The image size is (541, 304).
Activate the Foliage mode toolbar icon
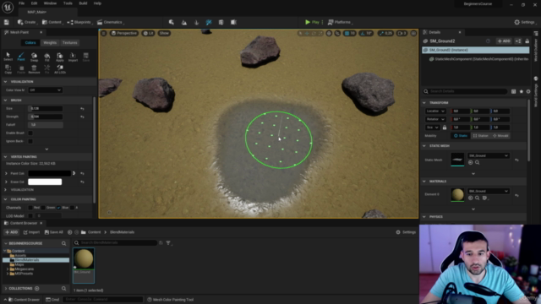pyautogui.click(x=196, y=22)
